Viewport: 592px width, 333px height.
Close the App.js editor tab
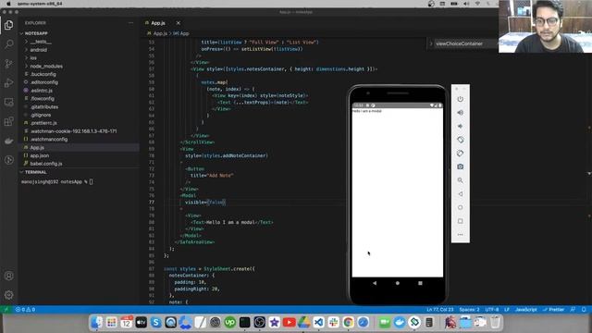click(x=179, y=23)
